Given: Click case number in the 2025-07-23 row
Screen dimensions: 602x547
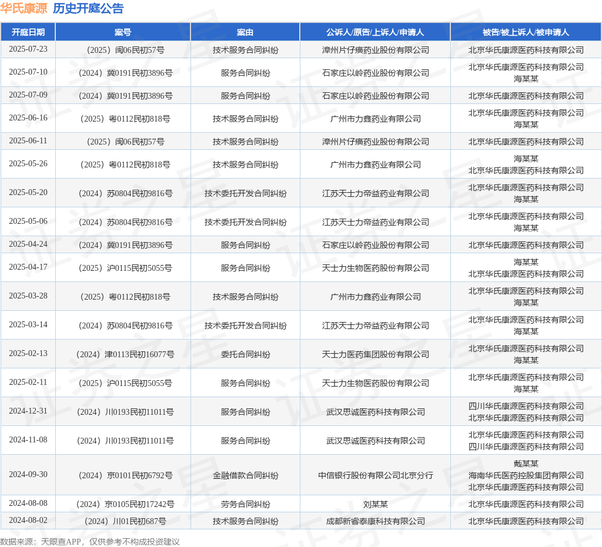Looking at the screenshot, I should pos(125,51).
